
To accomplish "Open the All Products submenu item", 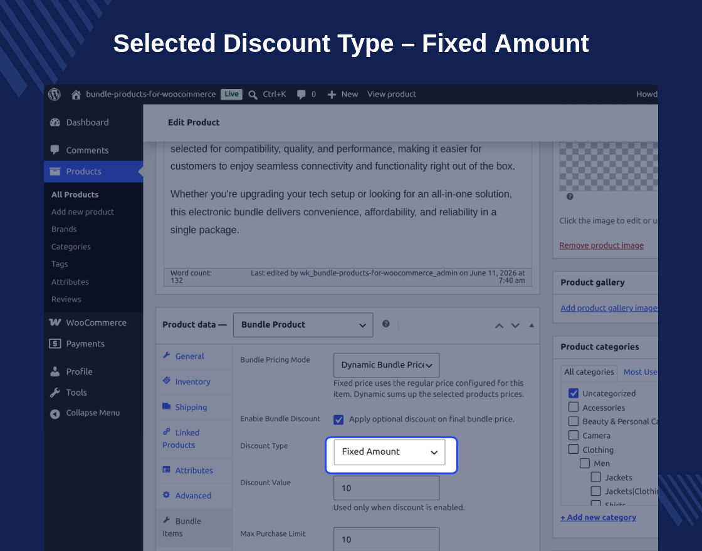I will point(75,195).
